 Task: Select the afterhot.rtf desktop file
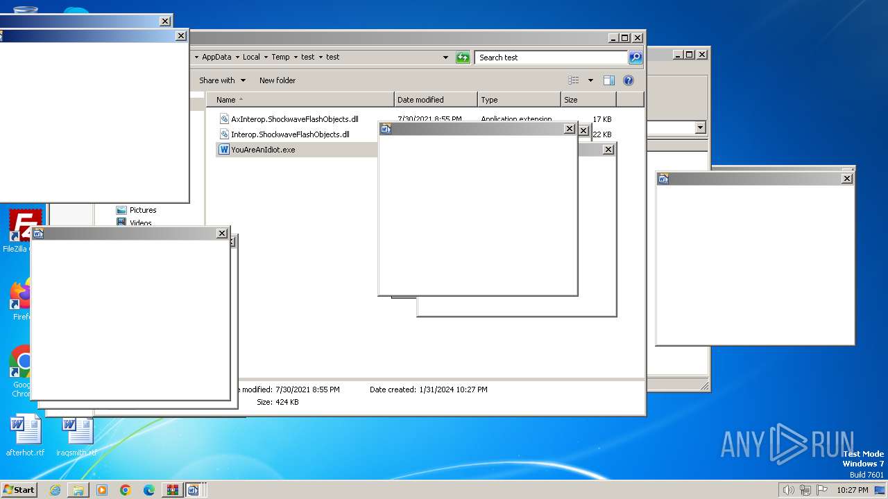click(25, 436)
